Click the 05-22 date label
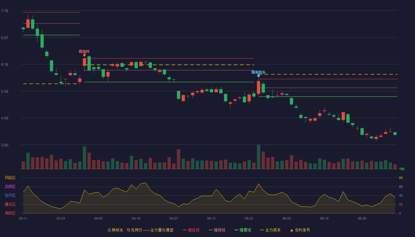 [249, 218]
